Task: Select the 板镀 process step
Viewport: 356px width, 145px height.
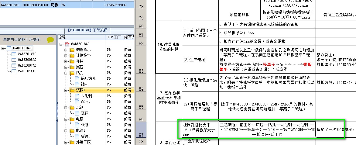Action: (84, 125)
